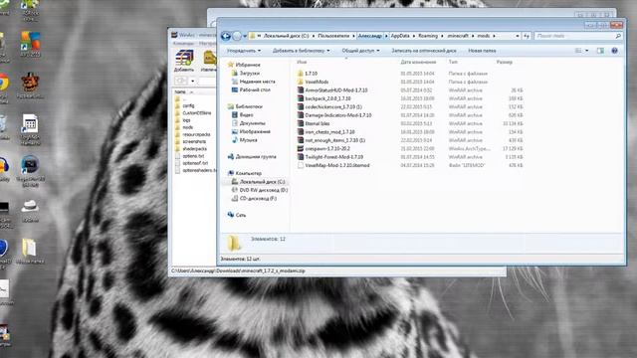This screenshot has width=637, height=358.
Task: Select shaderpacks folder in WinRAR list
Action: [195, 149]
